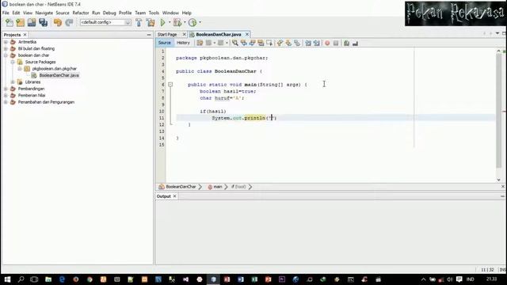The image size is (507, 285).
Task: Click the Last Edit editor toolbar icon
Action: pos(200,43)
